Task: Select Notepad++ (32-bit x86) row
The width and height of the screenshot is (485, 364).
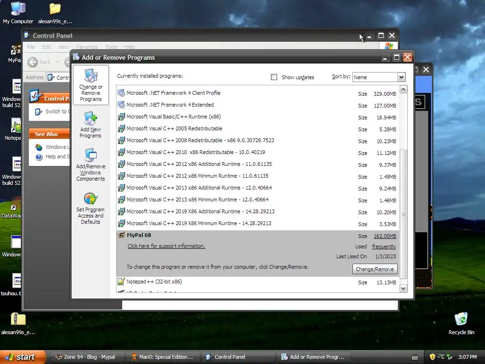Action: tap(258, 282)
